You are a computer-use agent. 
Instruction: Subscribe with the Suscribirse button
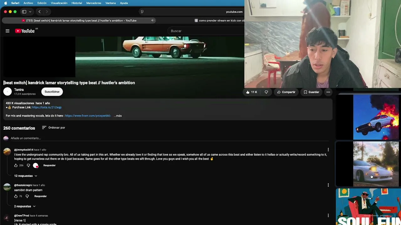click(52, 92)
